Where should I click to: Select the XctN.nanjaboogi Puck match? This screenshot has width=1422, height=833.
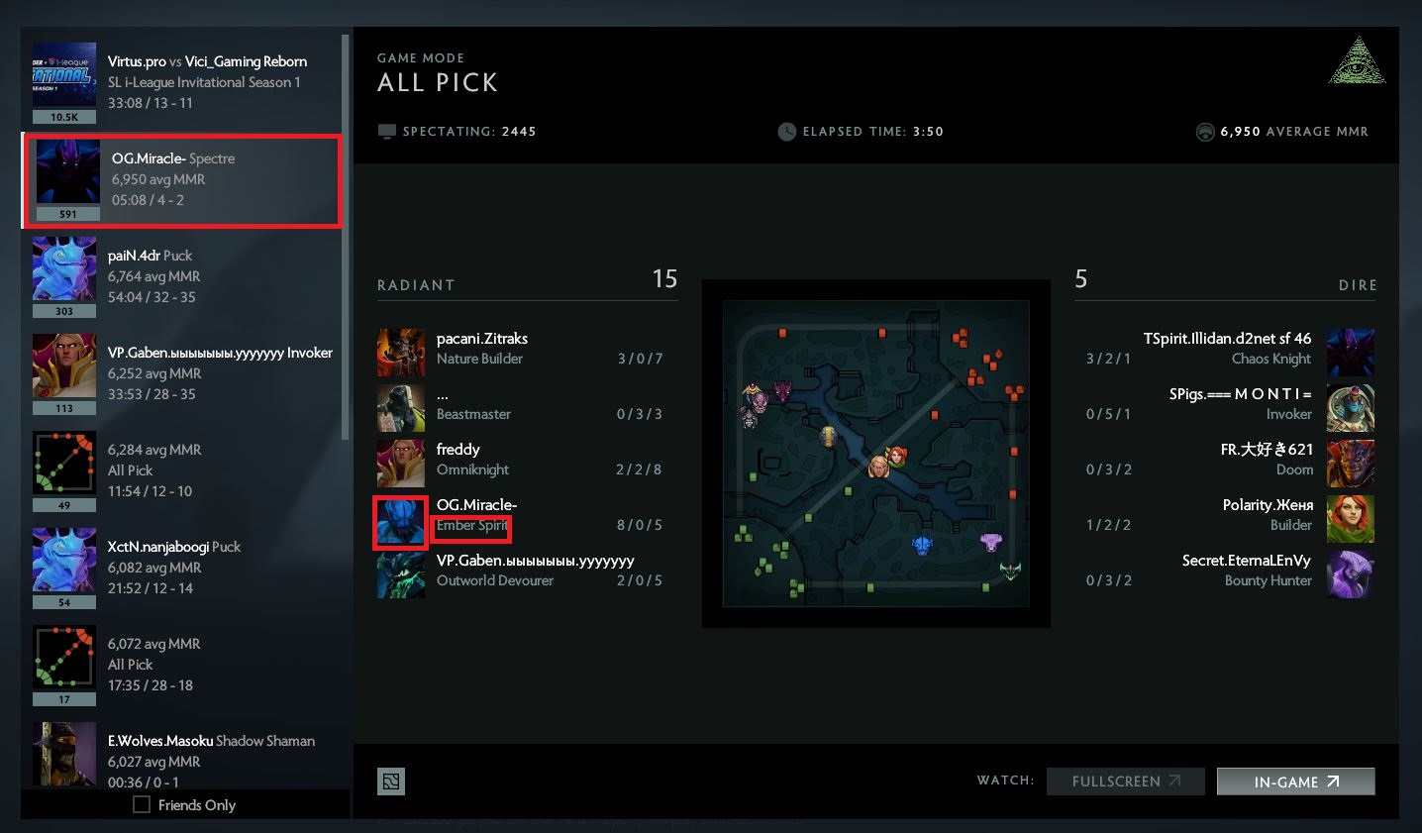[x=182, y=568]
